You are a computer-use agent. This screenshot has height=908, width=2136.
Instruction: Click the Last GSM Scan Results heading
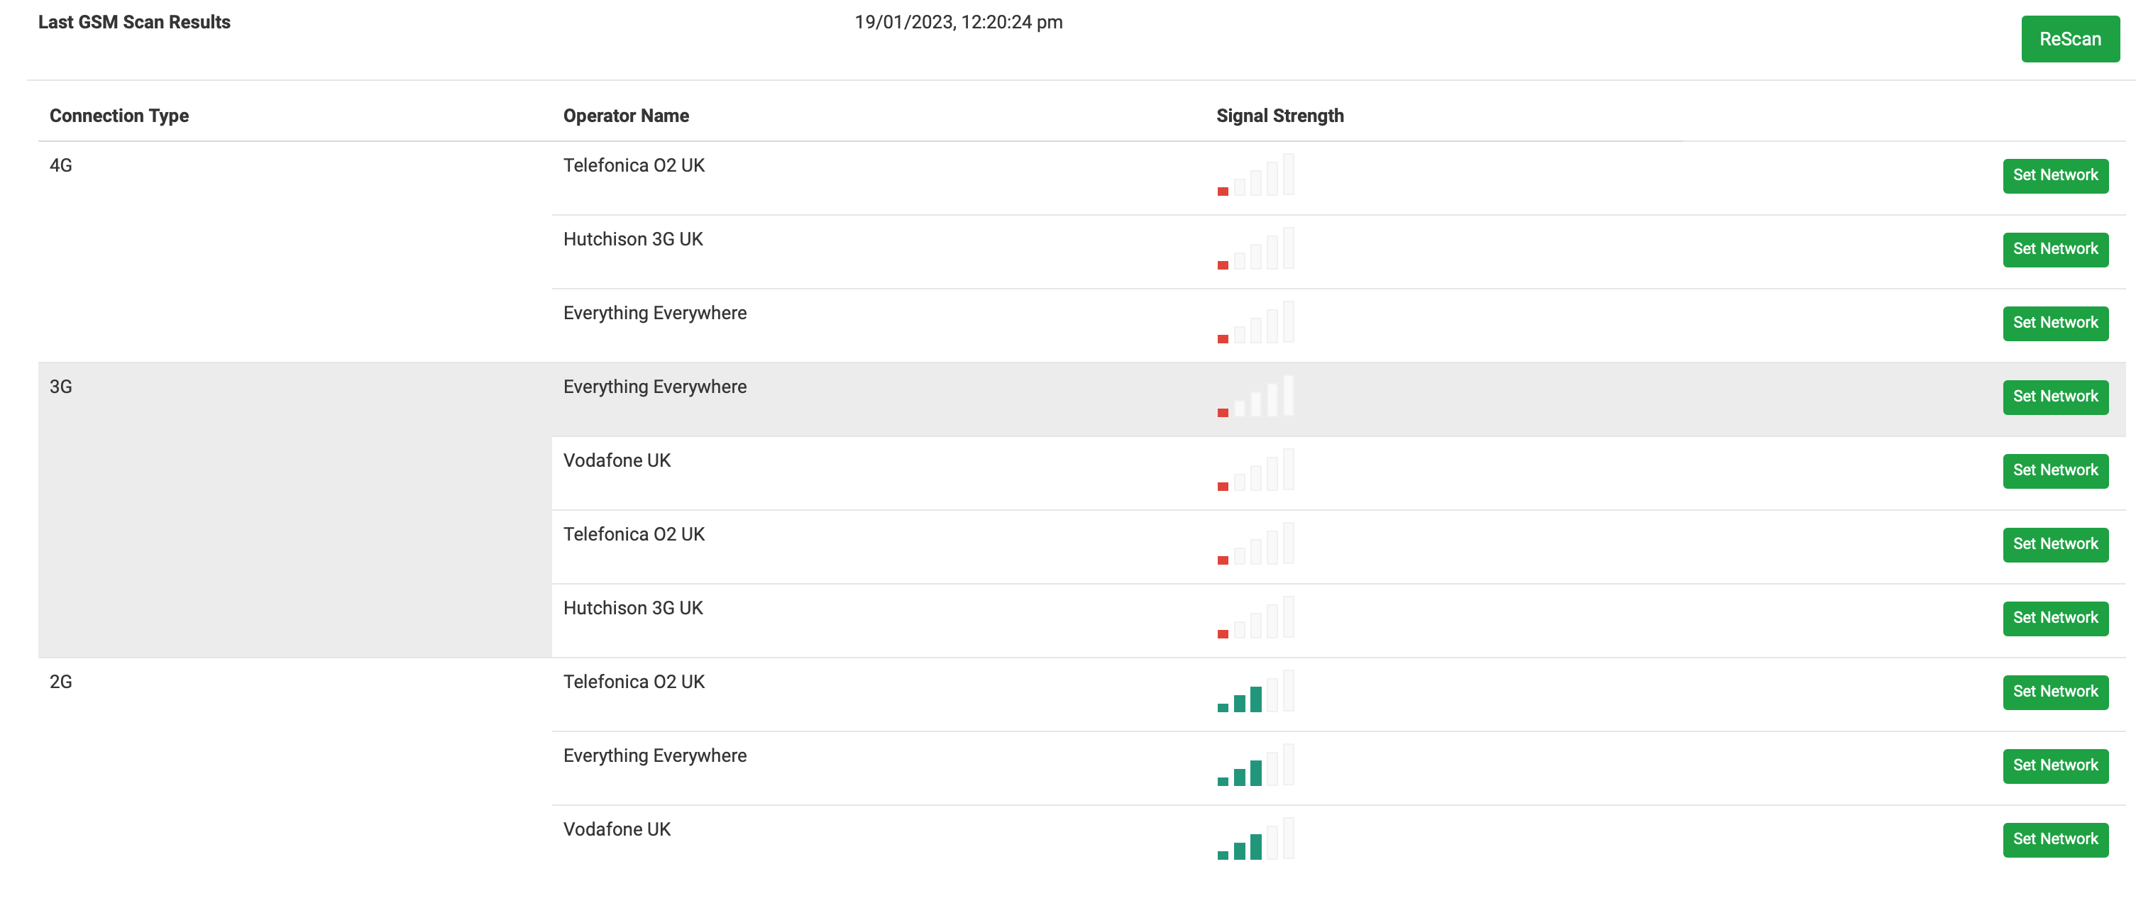134,23
